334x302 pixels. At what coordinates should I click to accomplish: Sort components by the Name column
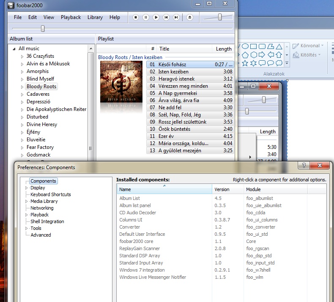(x=164, y=189)
